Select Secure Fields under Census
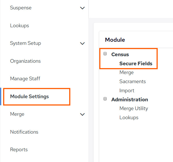173x162 pixels. 136,64
